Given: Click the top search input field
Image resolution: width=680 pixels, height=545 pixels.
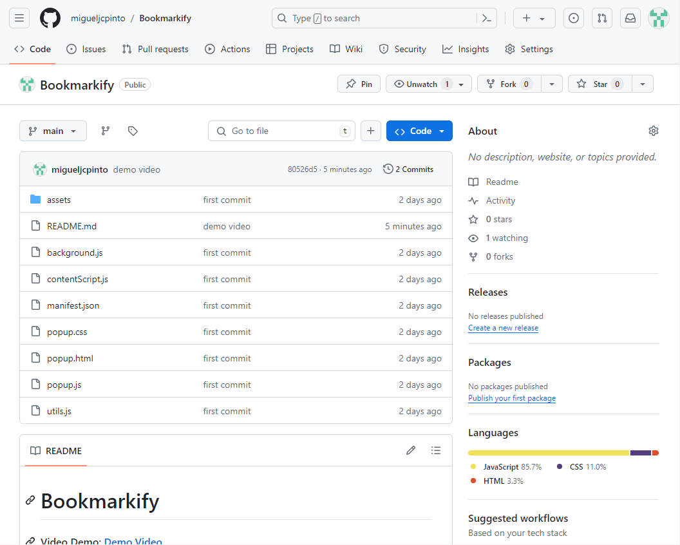Looking at the screenshot, I should pos(384,18).
